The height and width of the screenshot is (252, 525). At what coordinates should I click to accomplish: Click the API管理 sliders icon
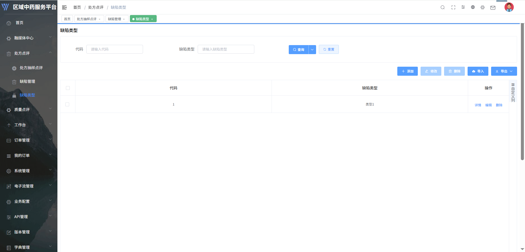pyautogui.click(x=9, y=217)
